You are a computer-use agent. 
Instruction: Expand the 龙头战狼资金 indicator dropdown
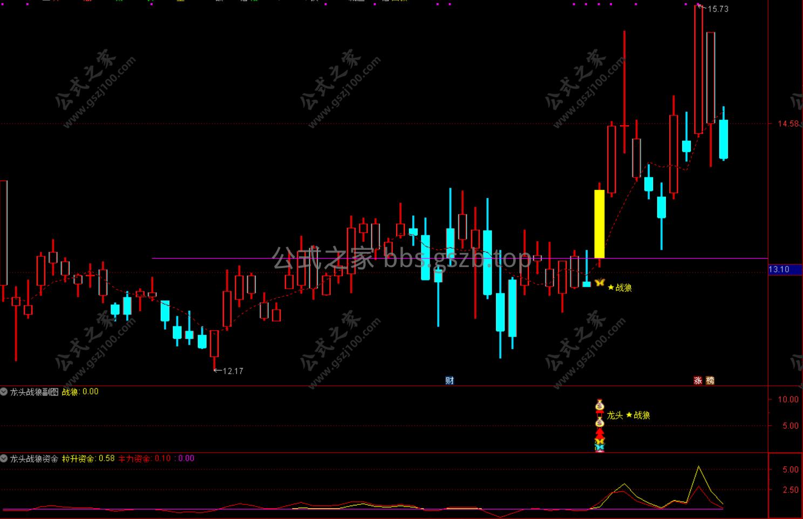[x=4, y=459]
